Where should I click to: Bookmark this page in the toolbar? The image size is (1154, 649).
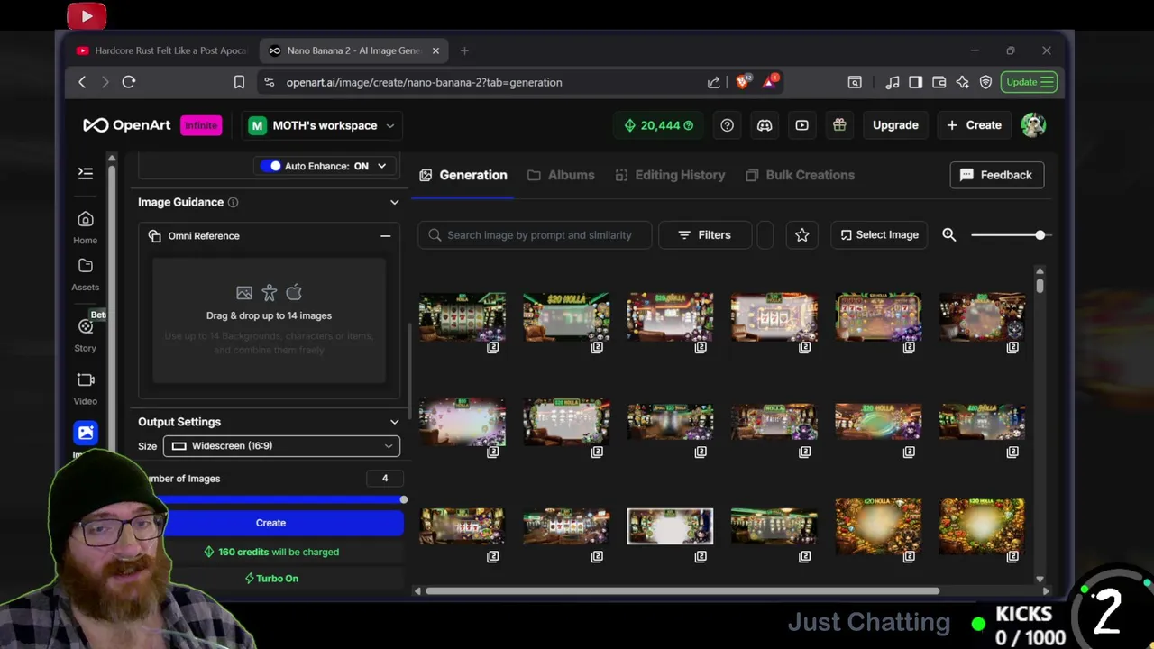point(239,82)
